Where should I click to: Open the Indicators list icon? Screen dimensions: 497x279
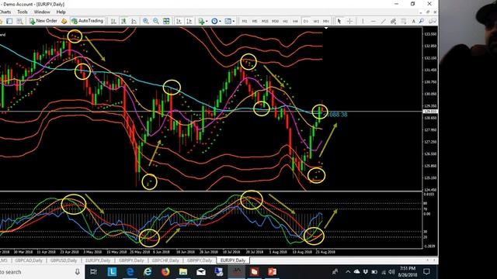pyautogui.click(x=201, y=21)
